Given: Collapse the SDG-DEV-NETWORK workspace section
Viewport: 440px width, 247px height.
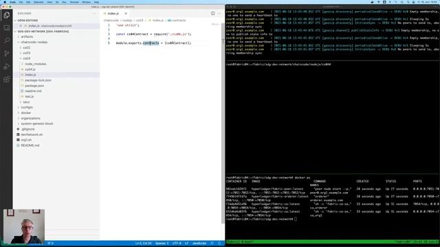Looking at the screenshot, I should (16, 32).
